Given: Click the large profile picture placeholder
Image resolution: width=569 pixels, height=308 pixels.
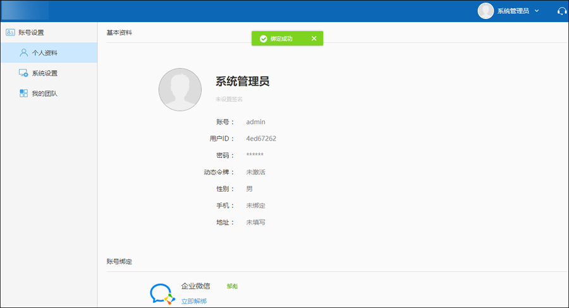Looking at the screenshot, I should pos(180,90).
